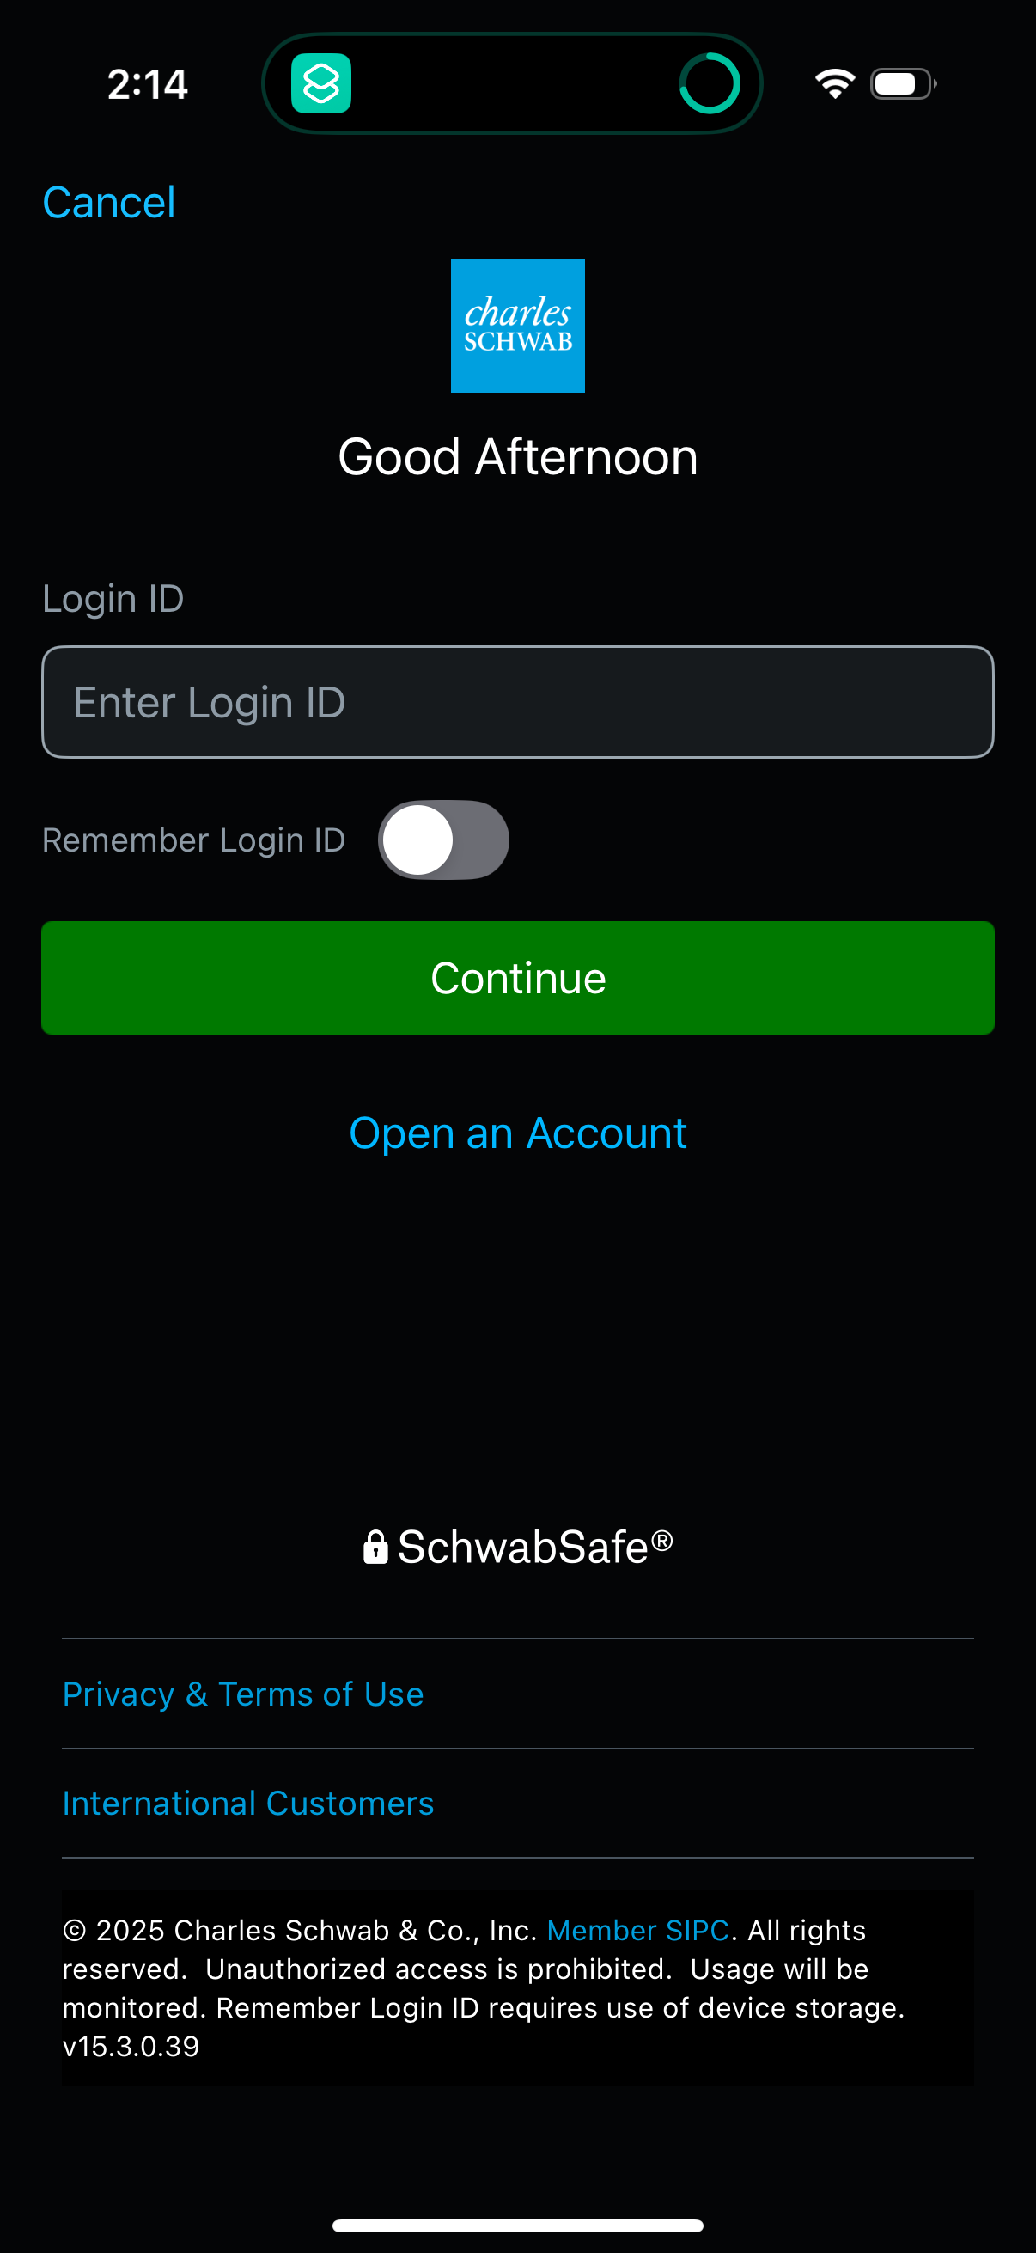Screen dimensions: 1036x2253
Task: Open Privacy & Terms of Use details
Action: click(x=243, y=1694)
